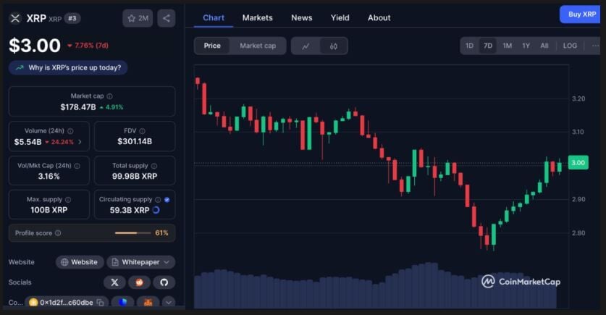The width and height of the screenshot is (606, 315).
Task: Select the Market cap chart toggle
Action: coord(258,46)
